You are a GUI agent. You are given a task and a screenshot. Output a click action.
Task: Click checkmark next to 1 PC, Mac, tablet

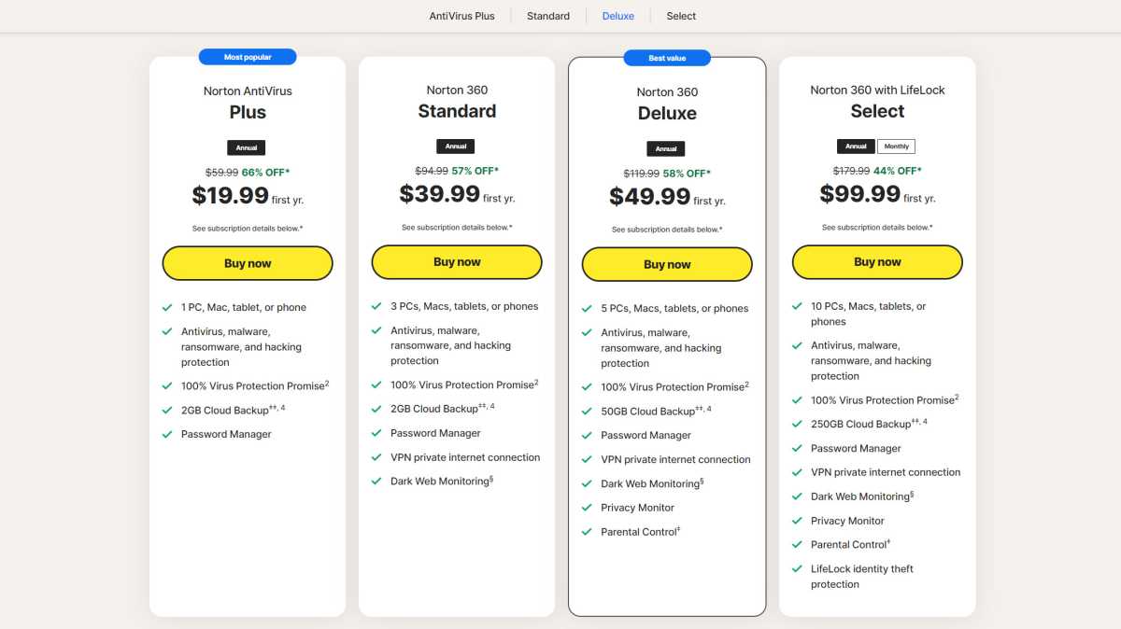(x=167, y=307)
